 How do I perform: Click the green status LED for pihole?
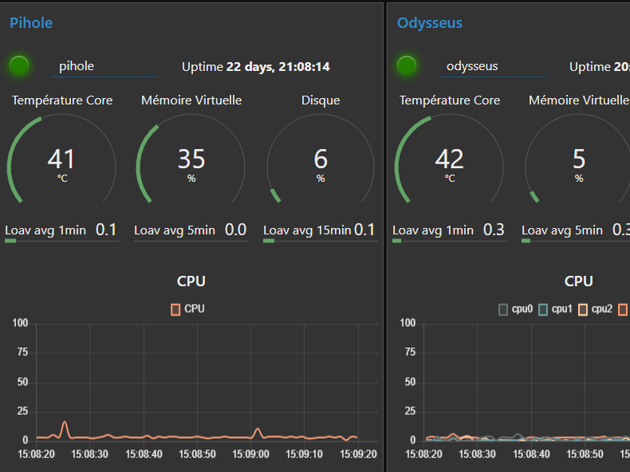[x=19, y=65]
